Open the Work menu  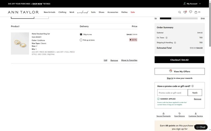(x=72, y=12)
